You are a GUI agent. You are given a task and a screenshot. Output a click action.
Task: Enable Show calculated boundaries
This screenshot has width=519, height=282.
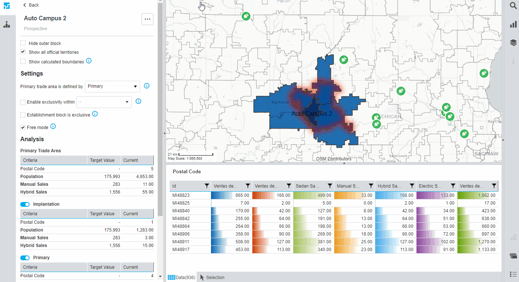click(23, 62)
